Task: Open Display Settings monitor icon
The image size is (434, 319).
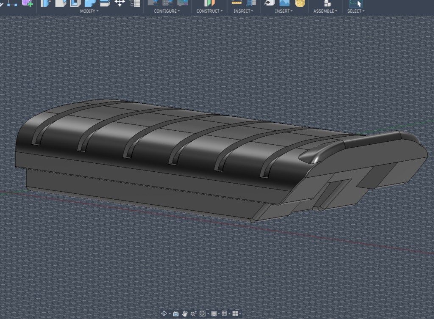Action: [214, 313]
